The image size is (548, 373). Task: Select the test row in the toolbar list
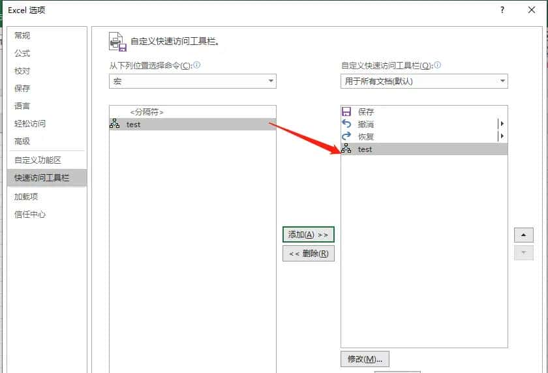[x=424, y=149]
